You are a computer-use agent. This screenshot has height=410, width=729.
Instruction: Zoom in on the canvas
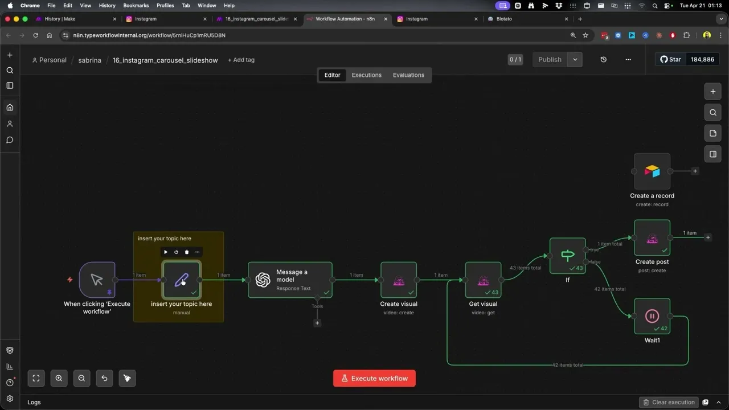point(59,378)
